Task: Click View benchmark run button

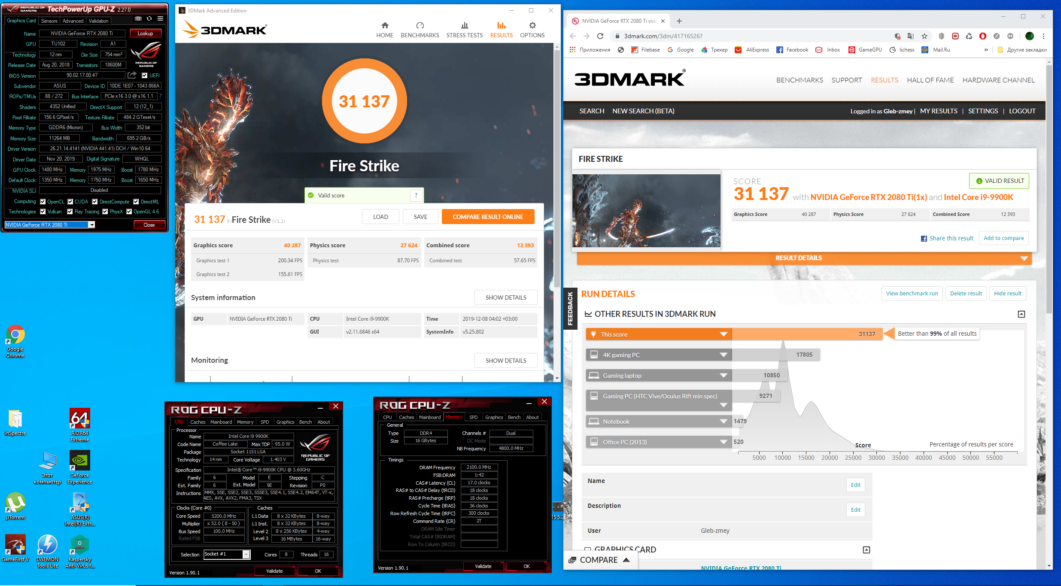Action: (x=912, y=294)
